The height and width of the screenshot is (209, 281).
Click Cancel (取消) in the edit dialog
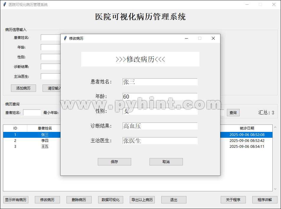(166, 162)
